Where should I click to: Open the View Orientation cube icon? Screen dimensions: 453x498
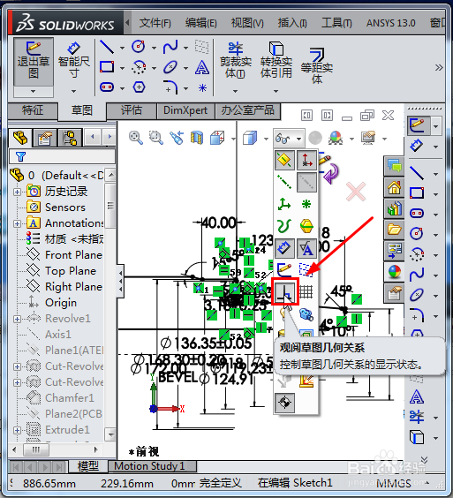tap(217, 138)
